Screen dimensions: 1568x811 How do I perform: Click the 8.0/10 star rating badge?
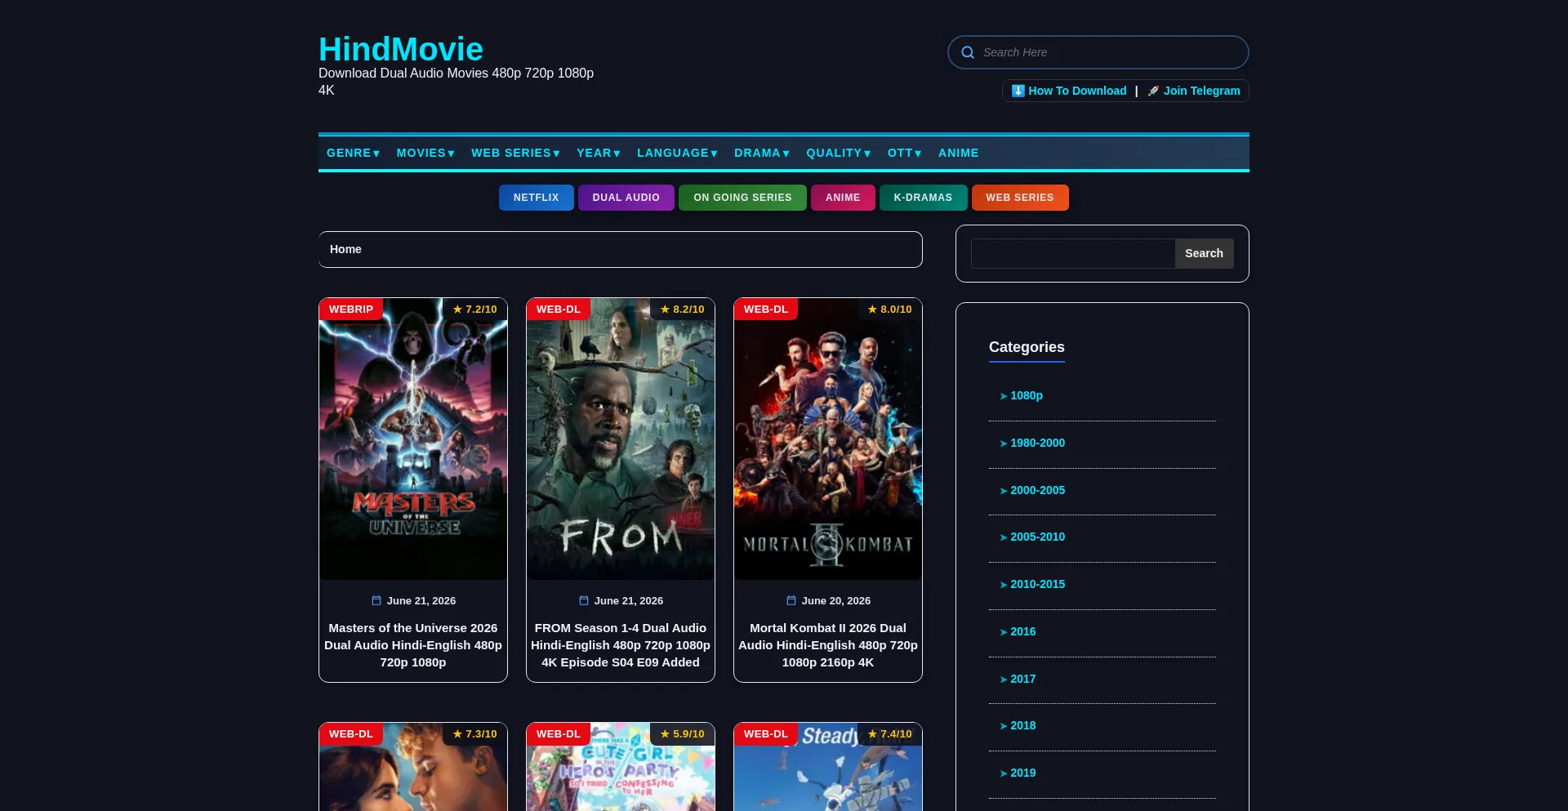click(x=890, y=310)
